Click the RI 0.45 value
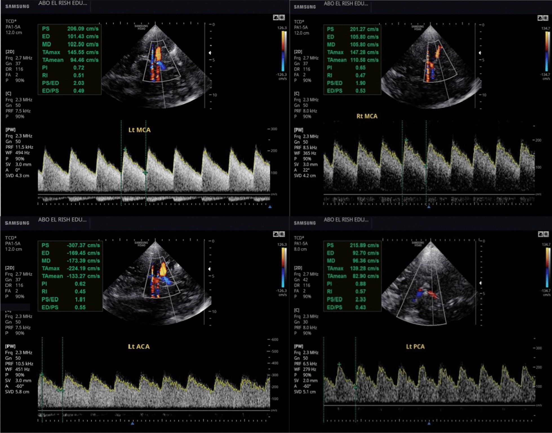The image size is (552, 433). click(x=63, y=292)
